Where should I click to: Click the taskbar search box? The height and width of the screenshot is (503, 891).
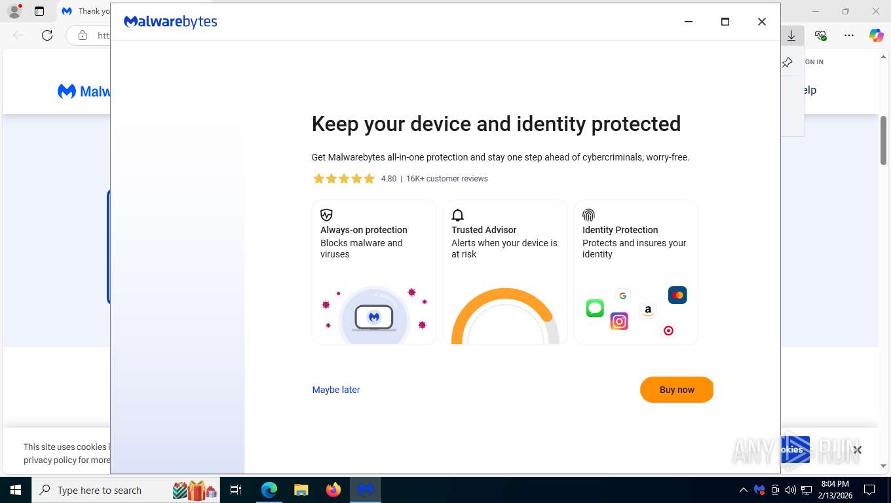126,490
